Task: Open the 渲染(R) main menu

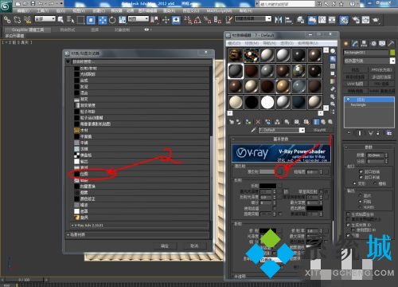Action: tap(169, 11)
